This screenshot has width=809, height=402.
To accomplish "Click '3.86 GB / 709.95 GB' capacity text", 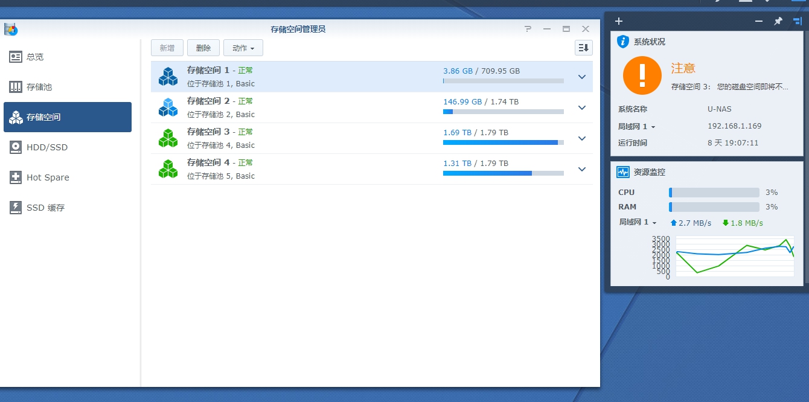I will tap(481, 71).
